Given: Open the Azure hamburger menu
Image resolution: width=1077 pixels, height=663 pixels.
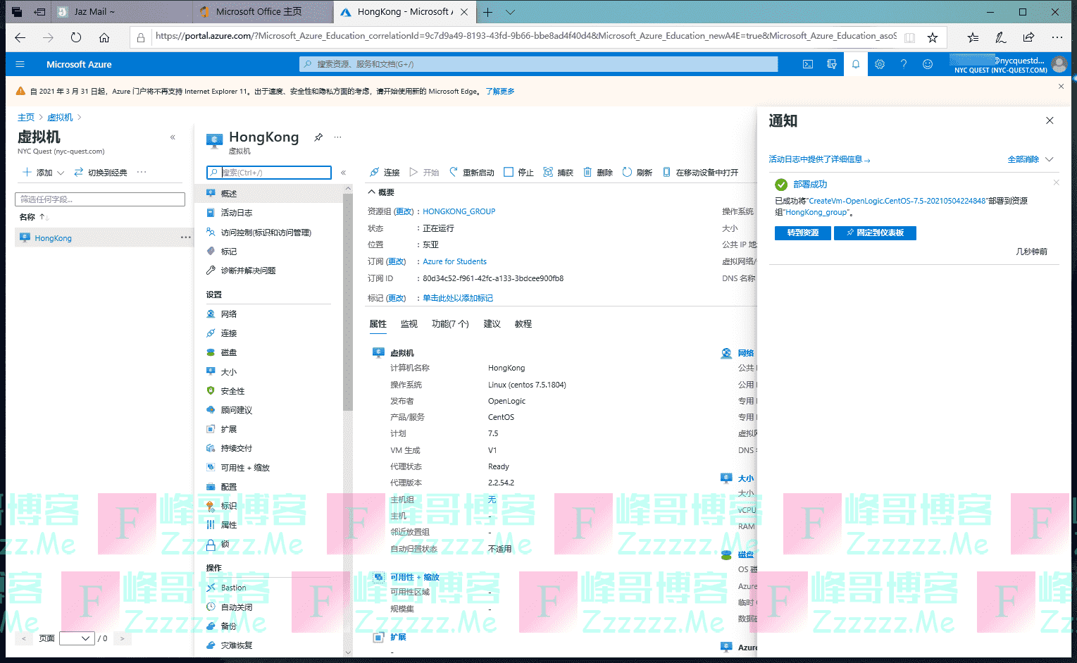Looking at the screenshot, I should pyautogui.click(x=20, y=64).
